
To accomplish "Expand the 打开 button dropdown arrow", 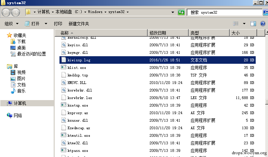I will [46, 24].
